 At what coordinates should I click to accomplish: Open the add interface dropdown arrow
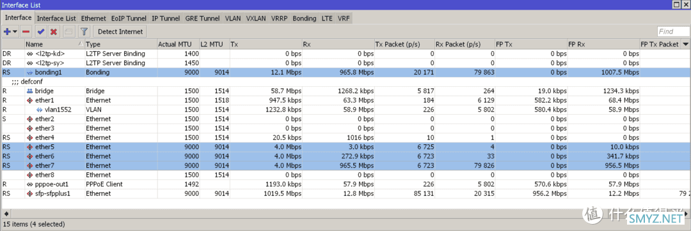point(15,32)
